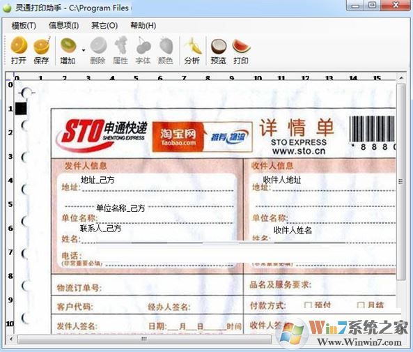
Task: Preview via the coconut 预览 icon
Action: [x=219, y=50]
